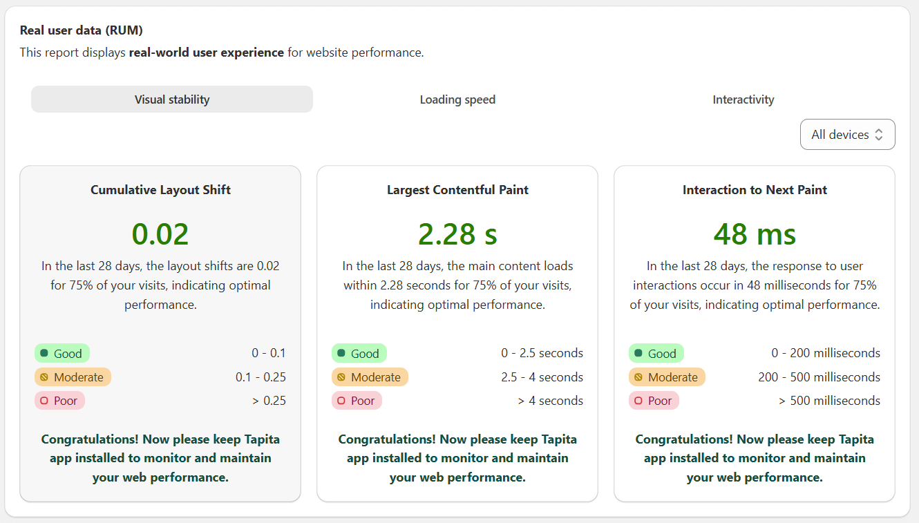
Task: Click the Moderate status icon in INP card
Action: point(639,377)
